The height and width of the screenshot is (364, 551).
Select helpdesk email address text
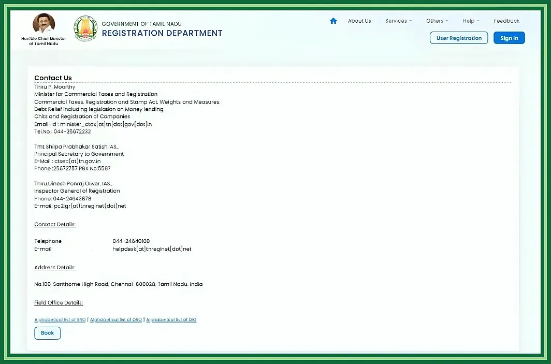[x=152, y=249]
